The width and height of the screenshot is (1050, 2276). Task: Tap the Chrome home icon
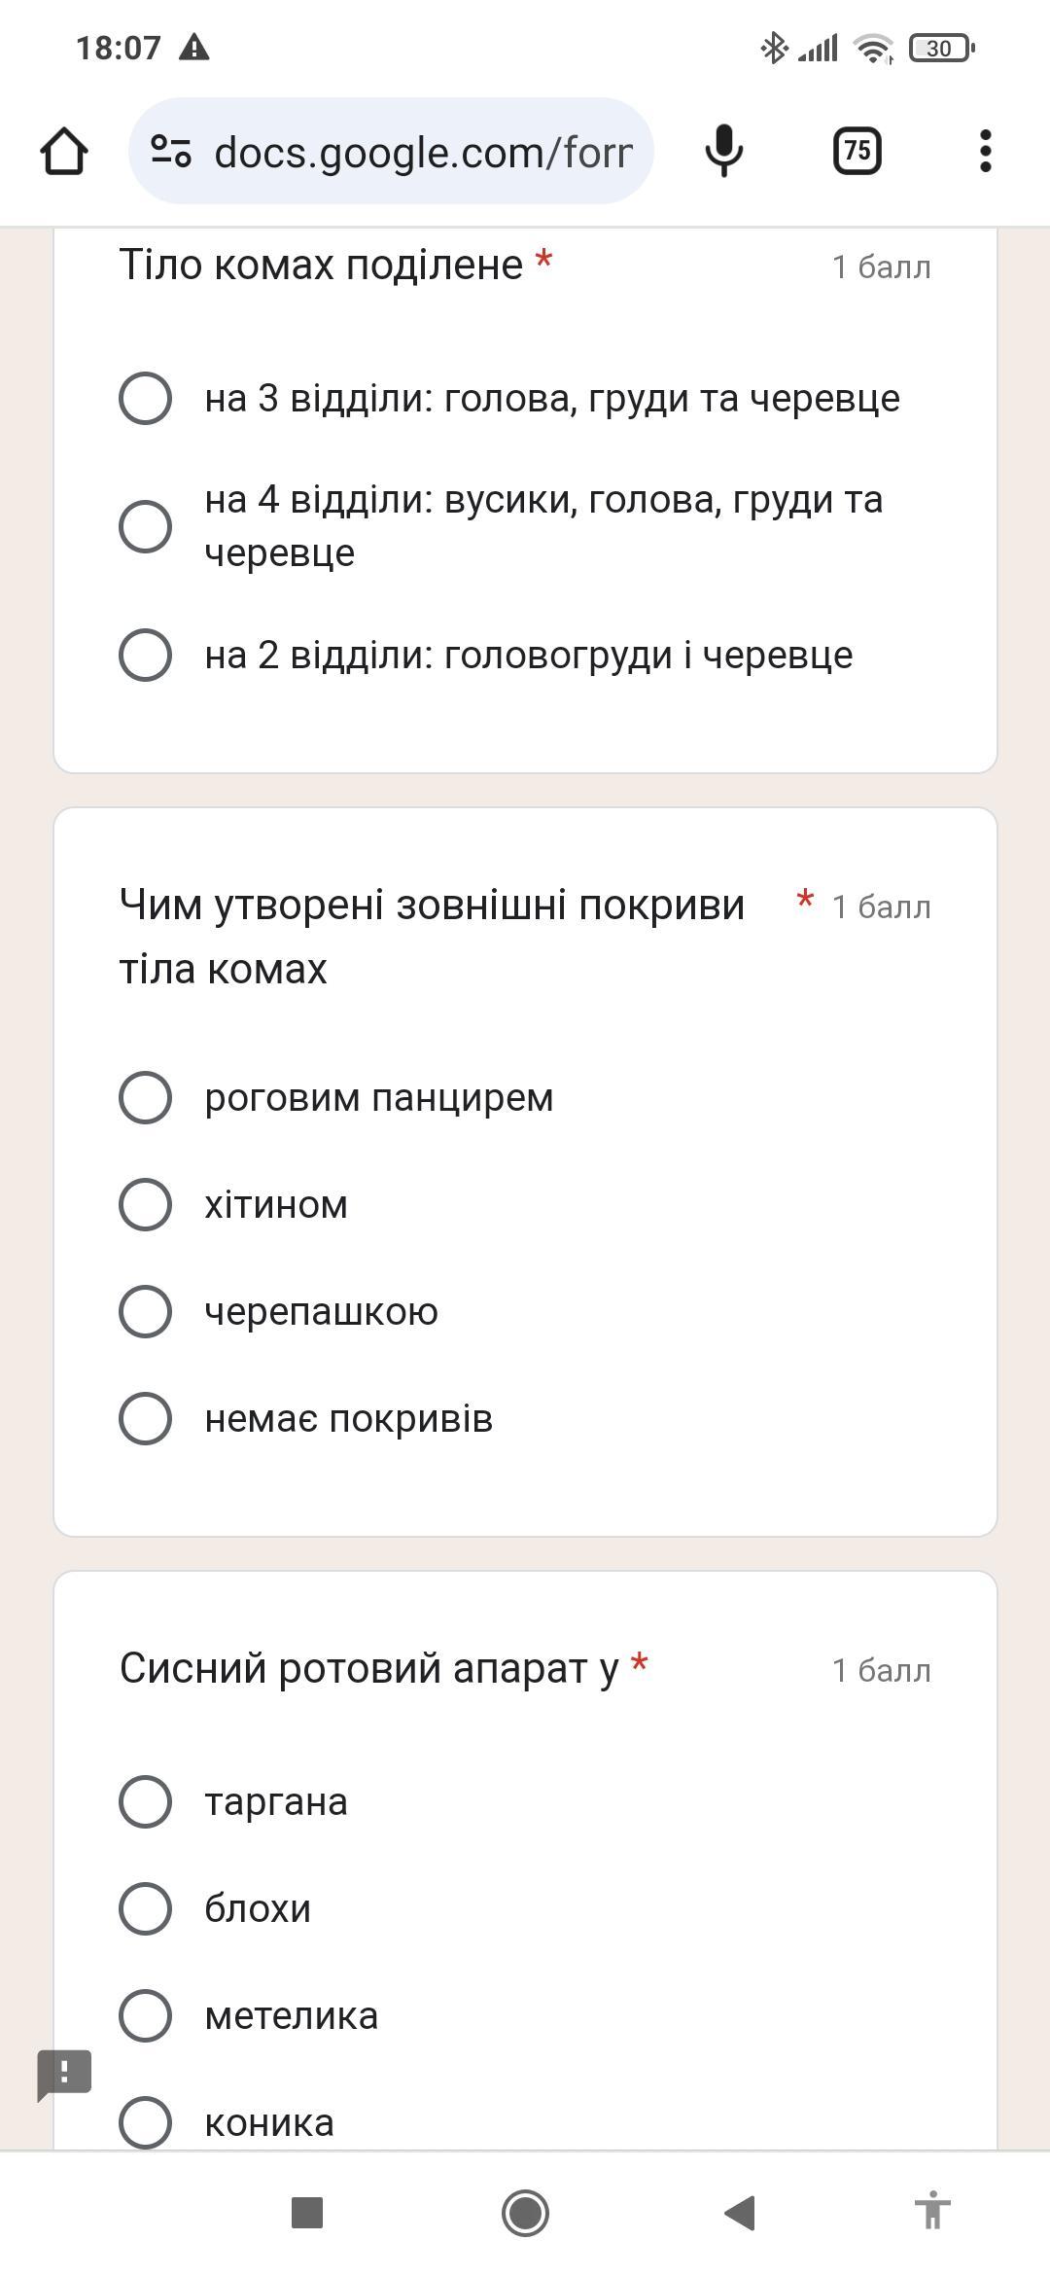(x=64, y=152)
